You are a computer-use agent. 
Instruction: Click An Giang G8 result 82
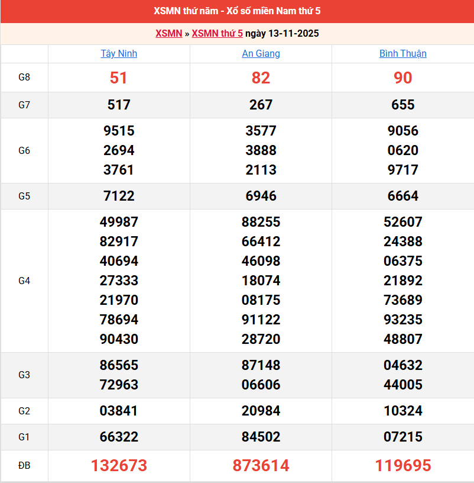point(261,78)
